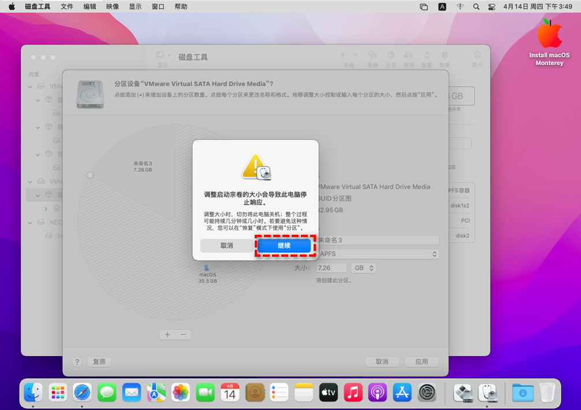Select the 未命名 3 pie segment
This screenshot has width=581, height=410.
[143, 167]
